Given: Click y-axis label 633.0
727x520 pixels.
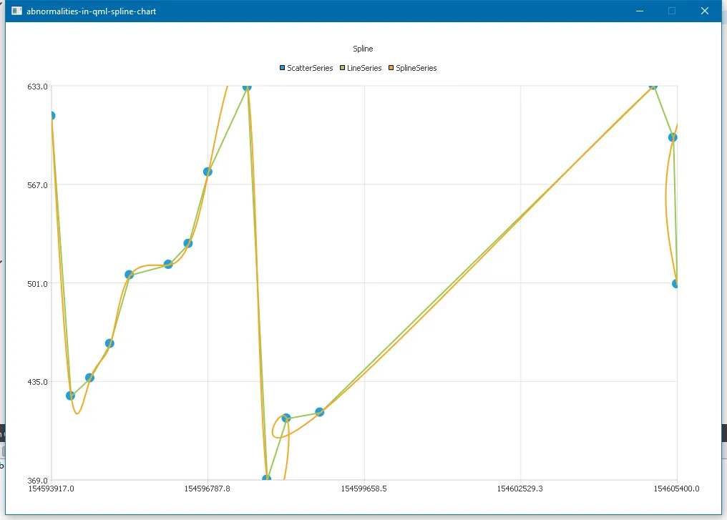Looking at the screenshot, I should (37, 87).
